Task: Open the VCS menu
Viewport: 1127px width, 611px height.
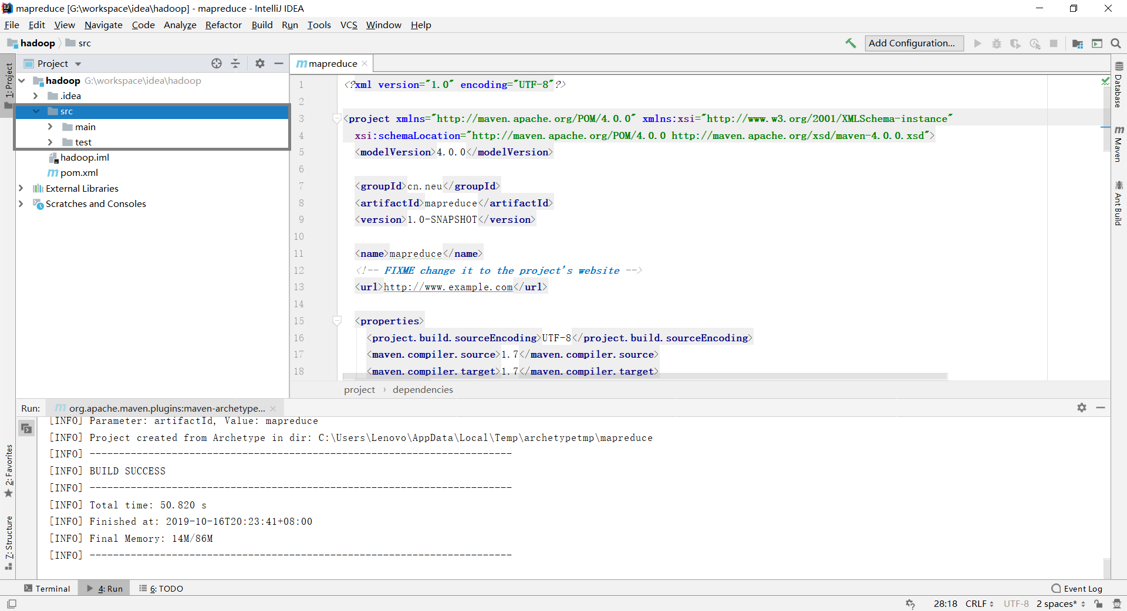Action: pos(349,25)
